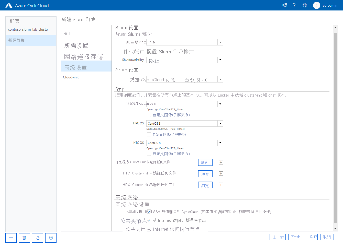Viewport: 343px width, 248px height.
Task: Go to the 关于 step
Action: 68,33
